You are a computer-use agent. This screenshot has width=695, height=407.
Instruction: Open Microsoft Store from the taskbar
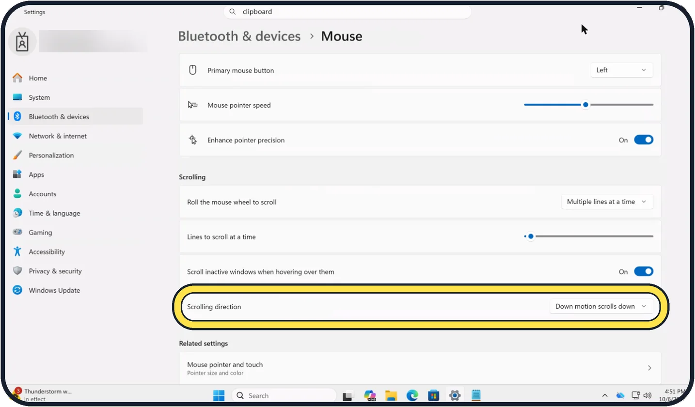pos(433,395)
